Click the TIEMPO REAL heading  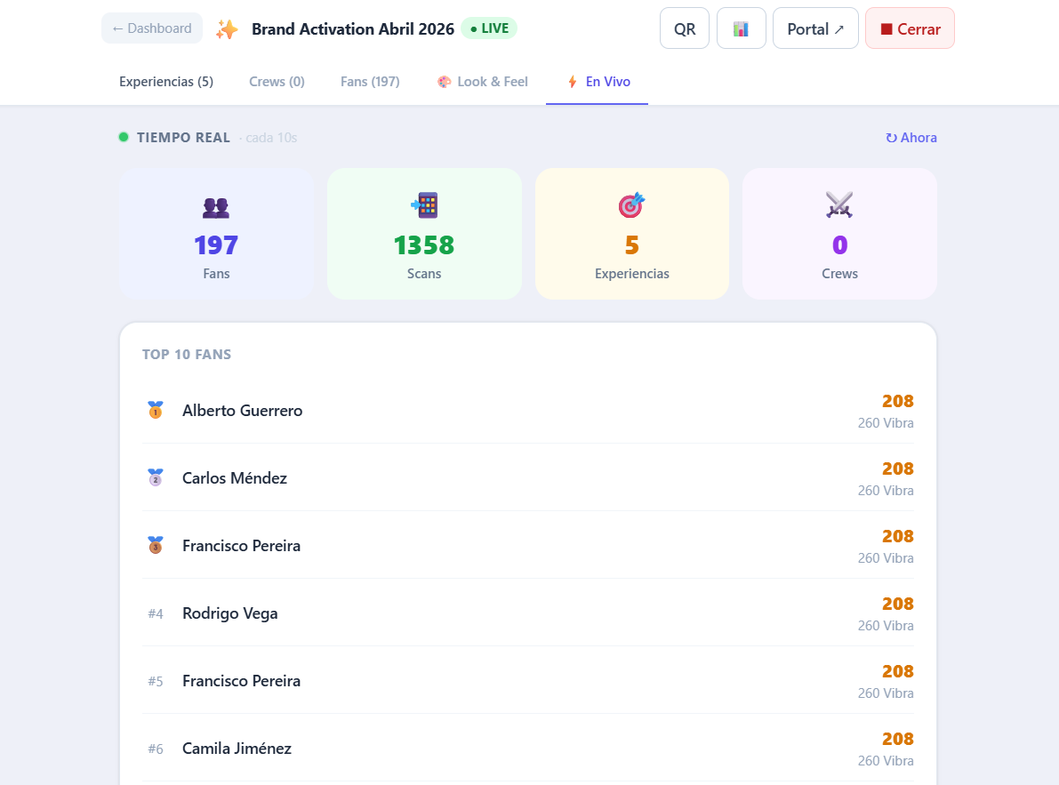(184, 138)
